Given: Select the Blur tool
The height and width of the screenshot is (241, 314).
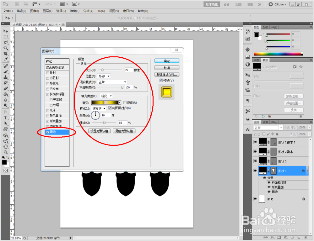Looking at the screenshot, I should point(6,100).
